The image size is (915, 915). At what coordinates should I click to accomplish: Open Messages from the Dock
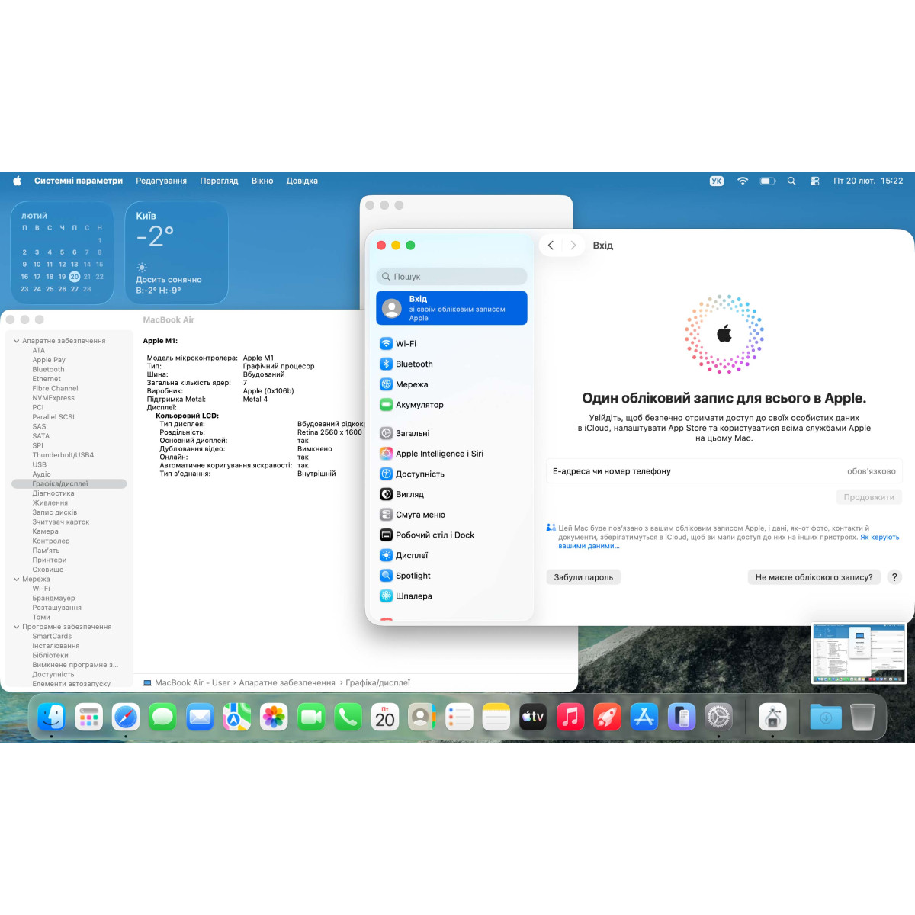click(x=162, y=717)
